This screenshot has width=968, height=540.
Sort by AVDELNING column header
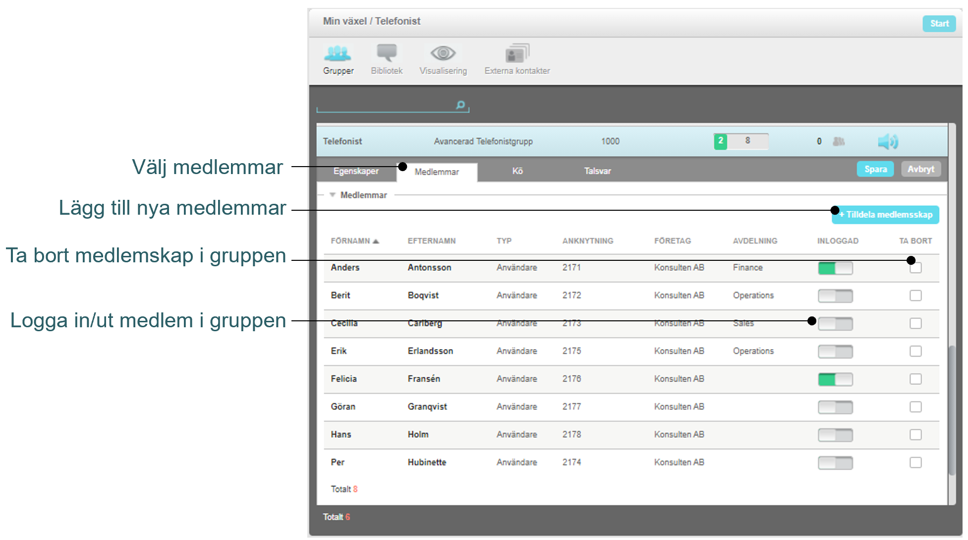click(x=755, y=240)
